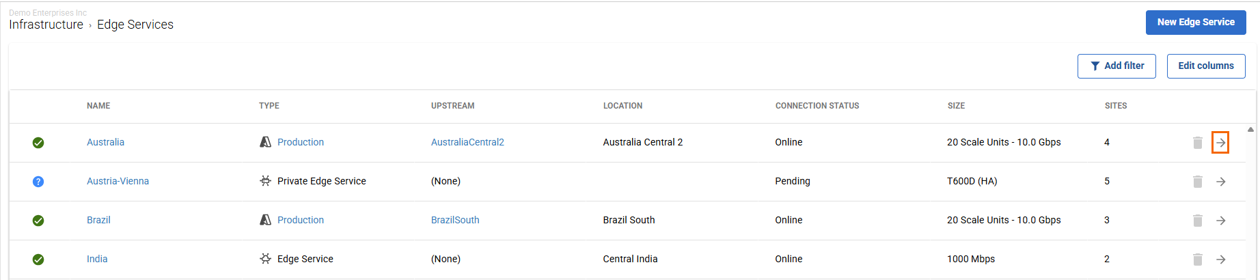Click green status icon for Australia

point(38,143)
